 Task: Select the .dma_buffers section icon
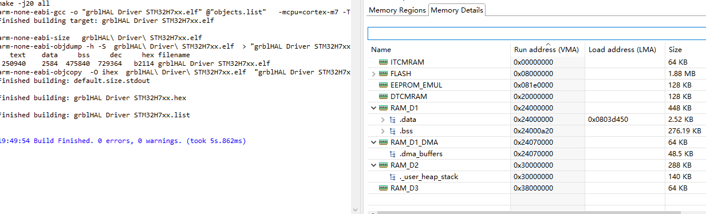(393, 153)
